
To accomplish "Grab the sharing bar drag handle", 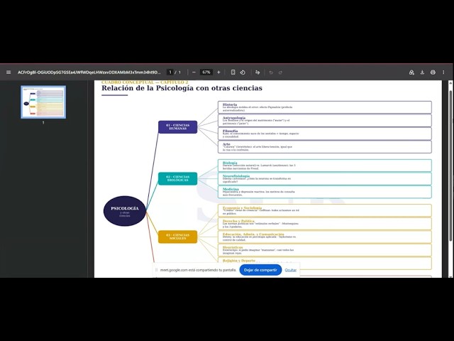I will [x=156, y=270].
